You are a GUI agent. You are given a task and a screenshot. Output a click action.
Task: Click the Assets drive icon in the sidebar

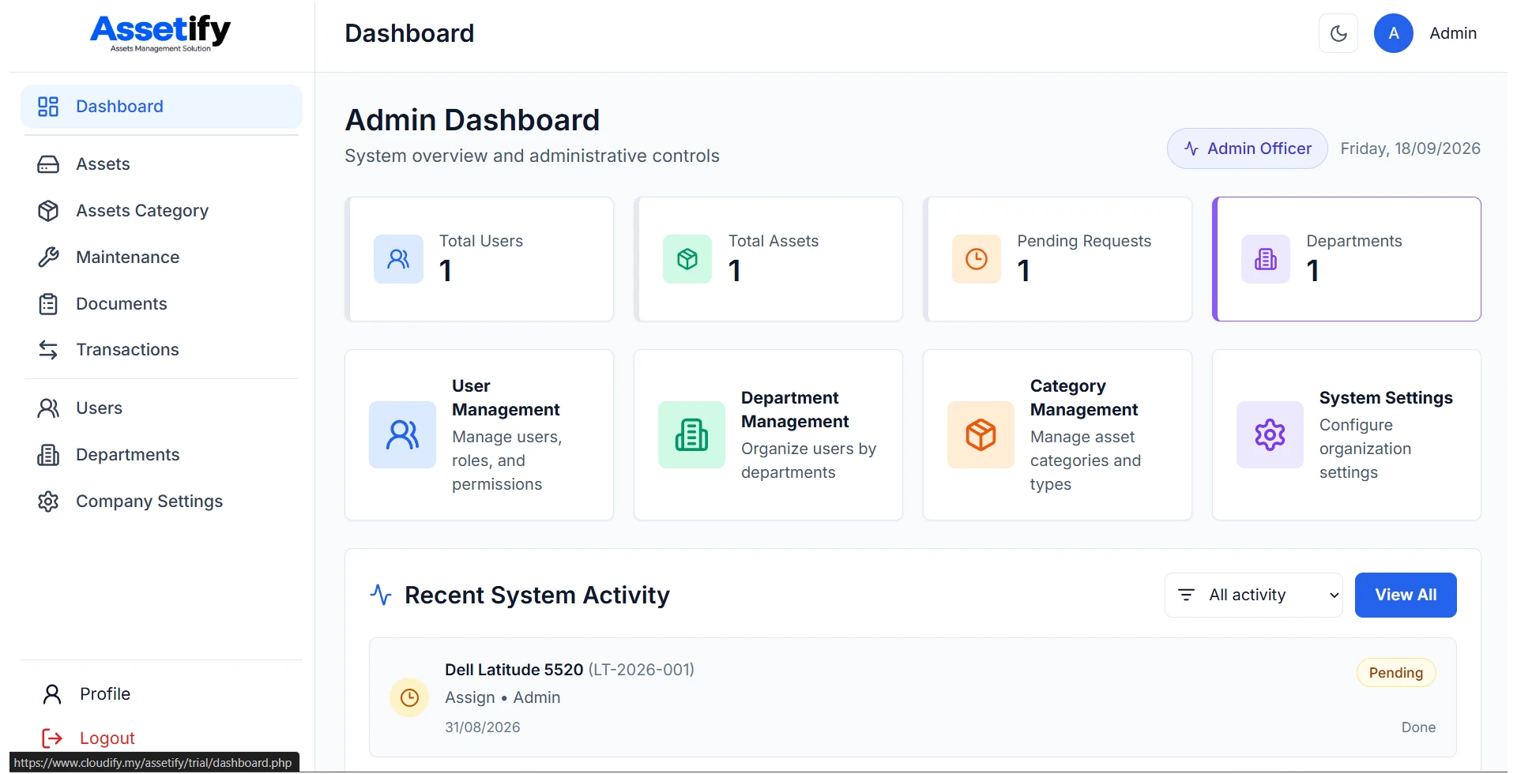point(48,164)
